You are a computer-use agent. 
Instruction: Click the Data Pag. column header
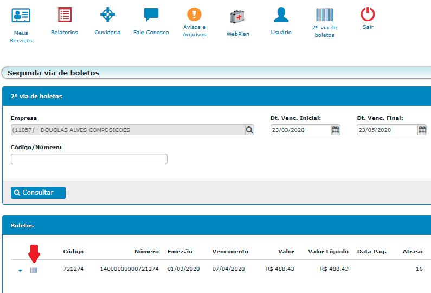(371, 251)
